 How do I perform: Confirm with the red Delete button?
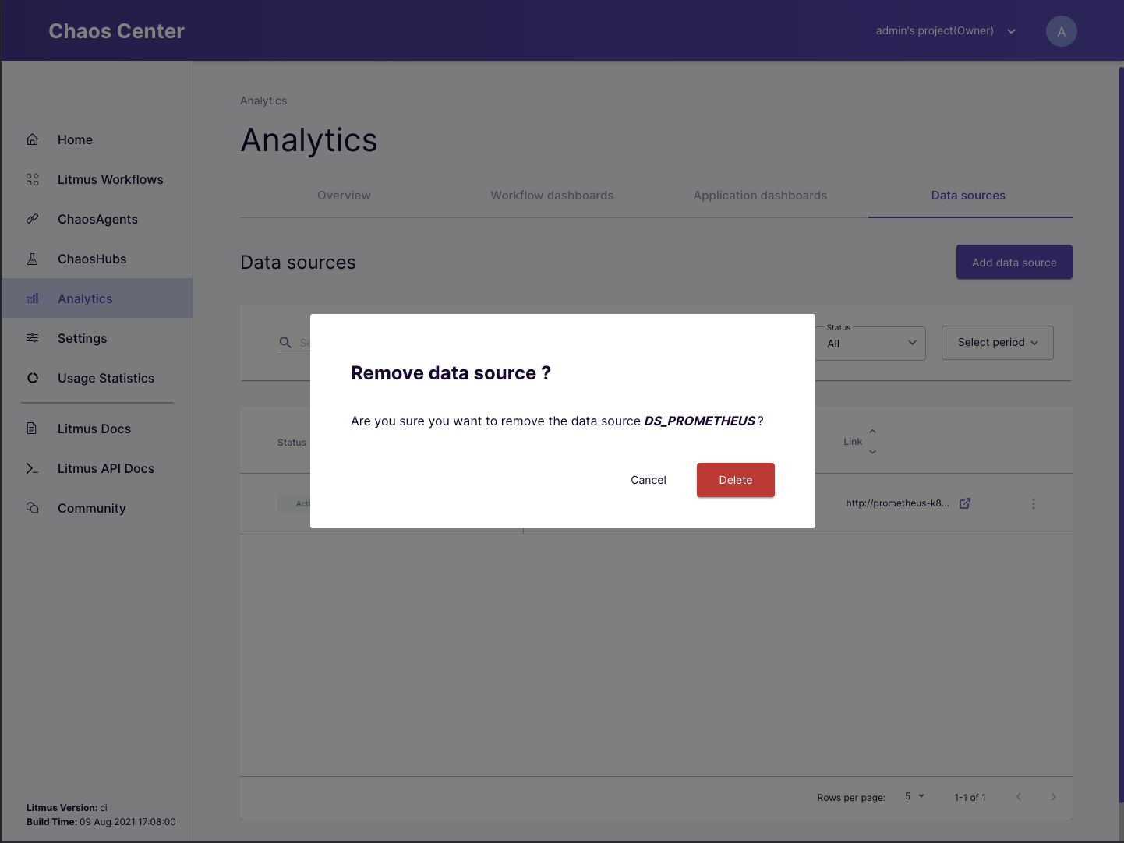pyautogui.click(x=735, y=480)
